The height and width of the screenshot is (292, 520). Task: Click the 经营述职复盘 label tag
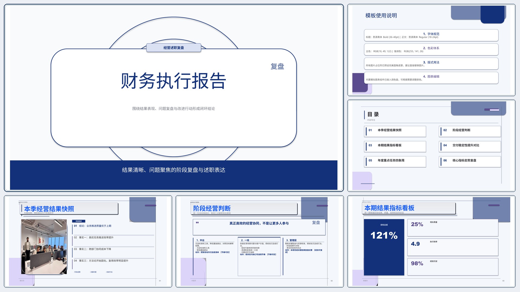174,48
